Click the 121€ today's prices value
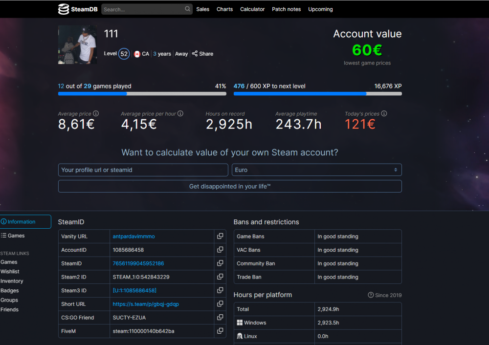The height and width of the screenshot is (345, 489). (360, 124)
